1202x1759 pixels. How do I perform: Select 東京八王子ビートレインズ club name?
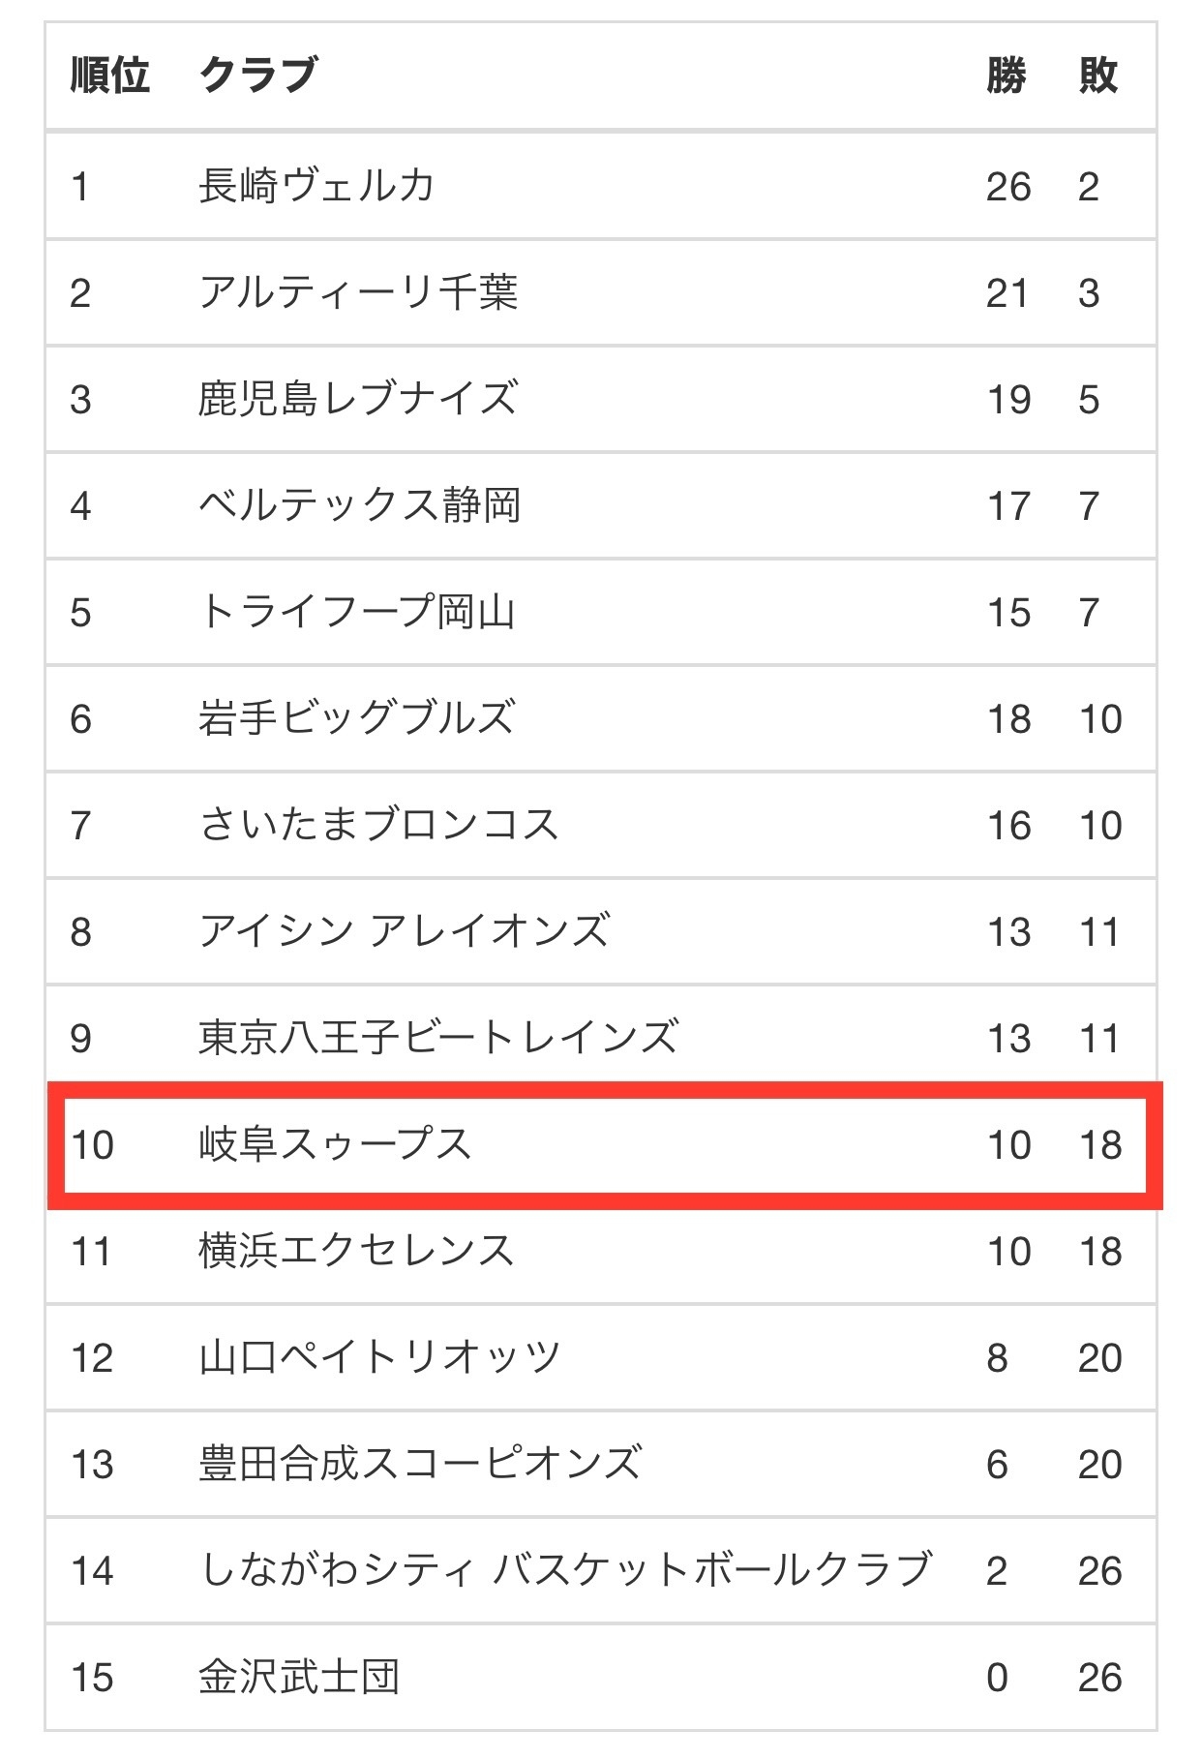(x=438, y=1038)
